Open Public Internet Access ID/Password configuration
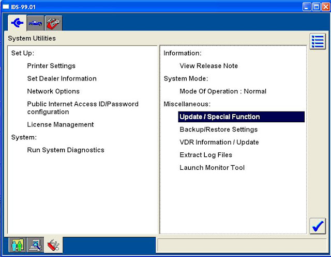Screen dimensions: 331x257 tap(83, 108)
